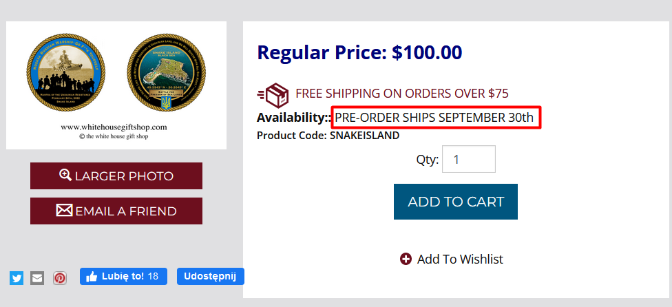Click the magnifier icon on Larger Photo
Screen dimensions: 672x307
click(x=65, y=176)
